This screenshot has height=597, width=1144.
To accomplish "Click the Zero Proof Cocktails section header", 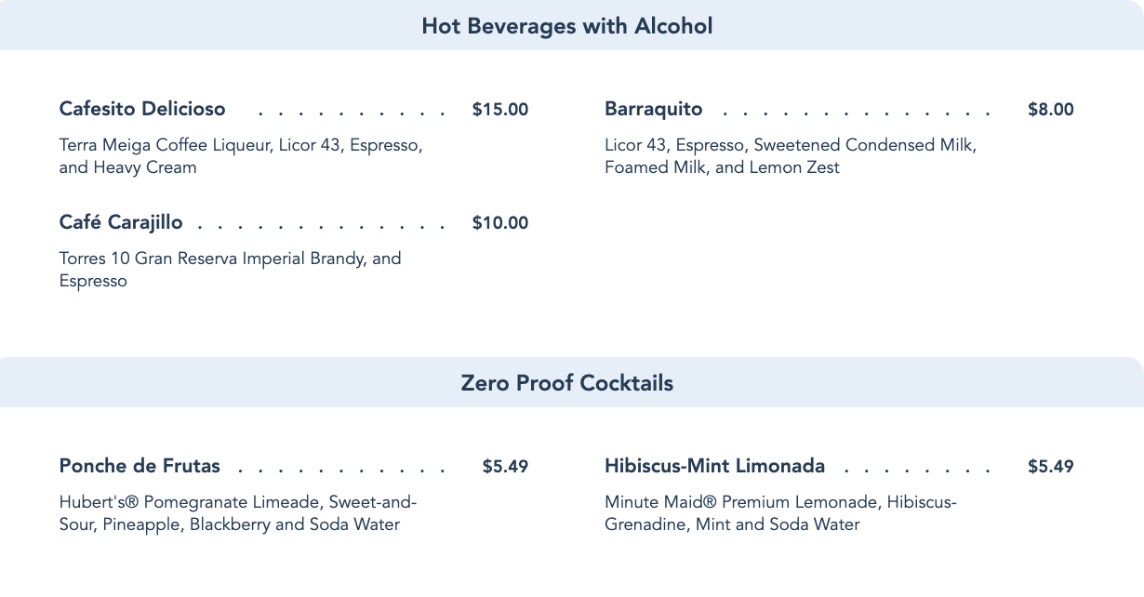I will tap(566, 383).
